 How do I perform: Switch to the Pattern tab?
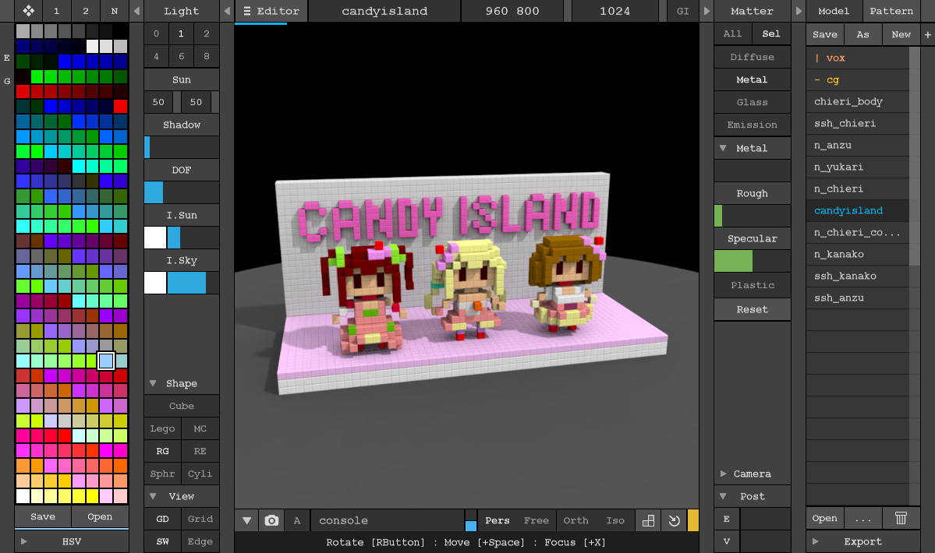click(x=891, y=11)
